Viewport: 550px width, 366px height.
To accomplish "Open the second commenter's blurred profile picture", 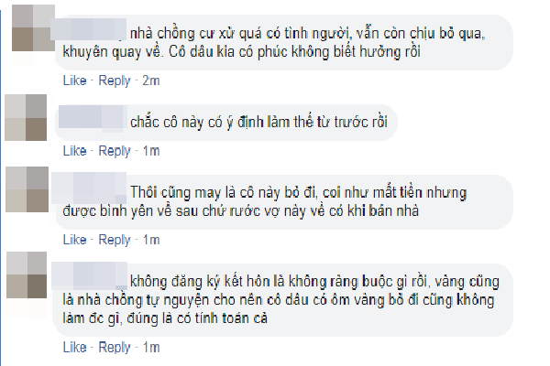I will pyautogui.click(x=26, y=117).
